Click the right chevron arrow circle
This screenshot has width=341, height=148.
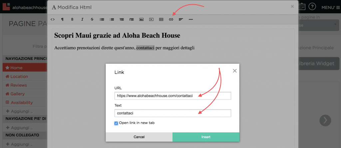(325, 120)
